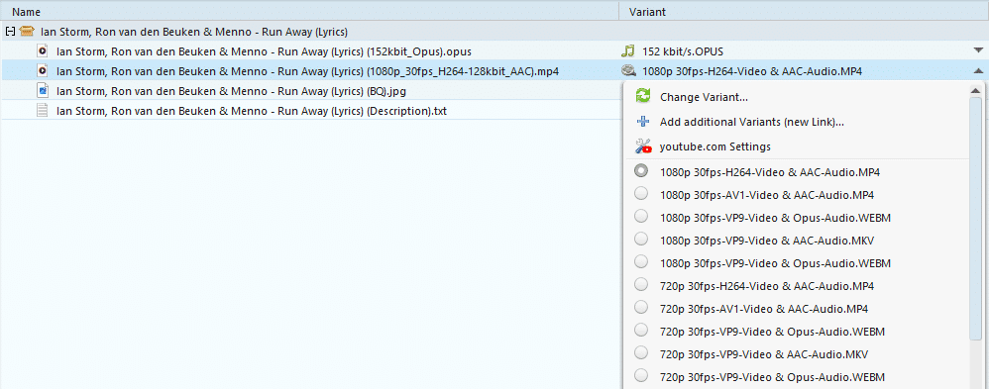Sort by the Name column header
The image size is (989, 389).
tap(310, 12)
